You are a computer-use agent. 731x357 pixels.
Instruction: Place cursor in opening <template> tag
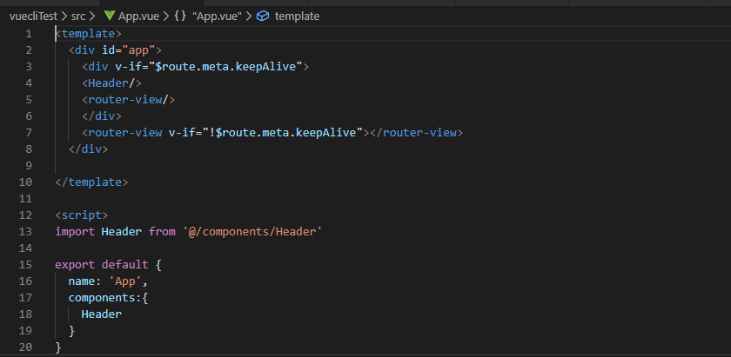89,34
